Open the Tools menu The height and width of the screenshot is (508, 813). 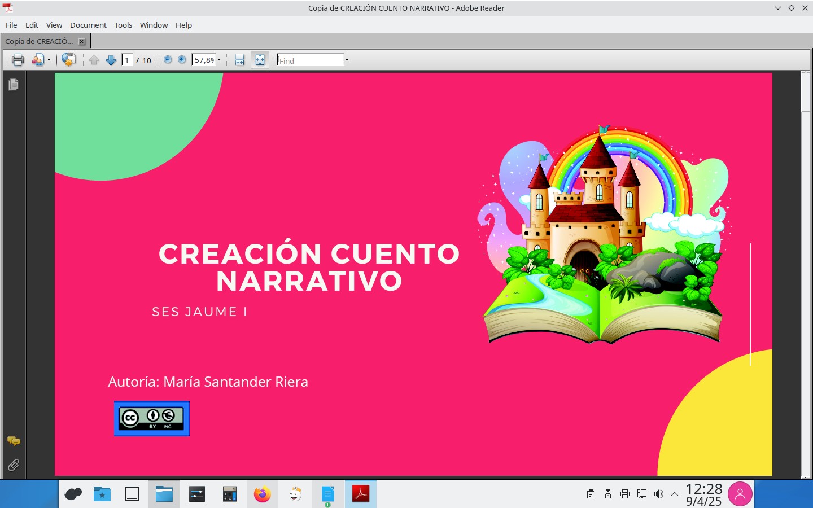[x=123, y=25]
